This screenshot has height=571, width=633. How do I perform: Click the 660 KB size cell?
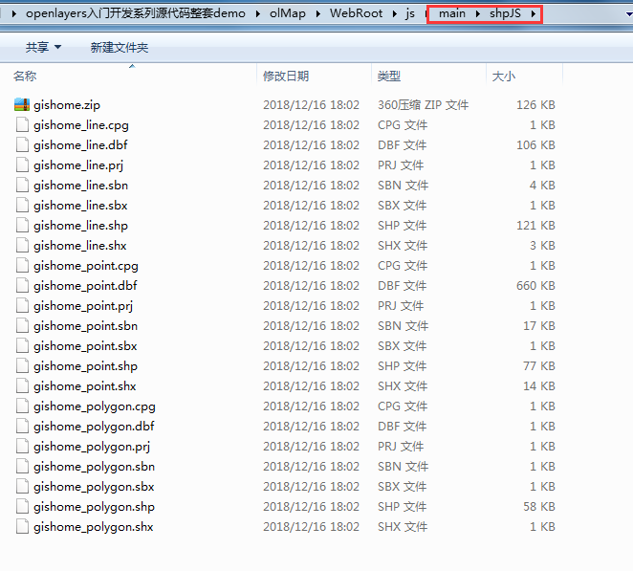[x=535, y=285]
